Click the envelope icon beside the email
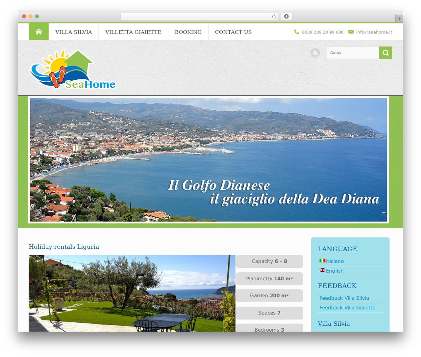 (351, 32)
